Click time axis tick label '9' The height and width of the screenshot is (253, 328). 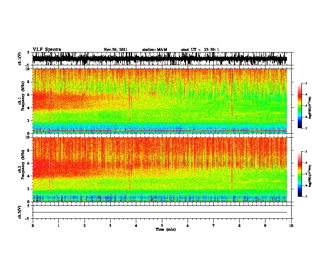265,226
